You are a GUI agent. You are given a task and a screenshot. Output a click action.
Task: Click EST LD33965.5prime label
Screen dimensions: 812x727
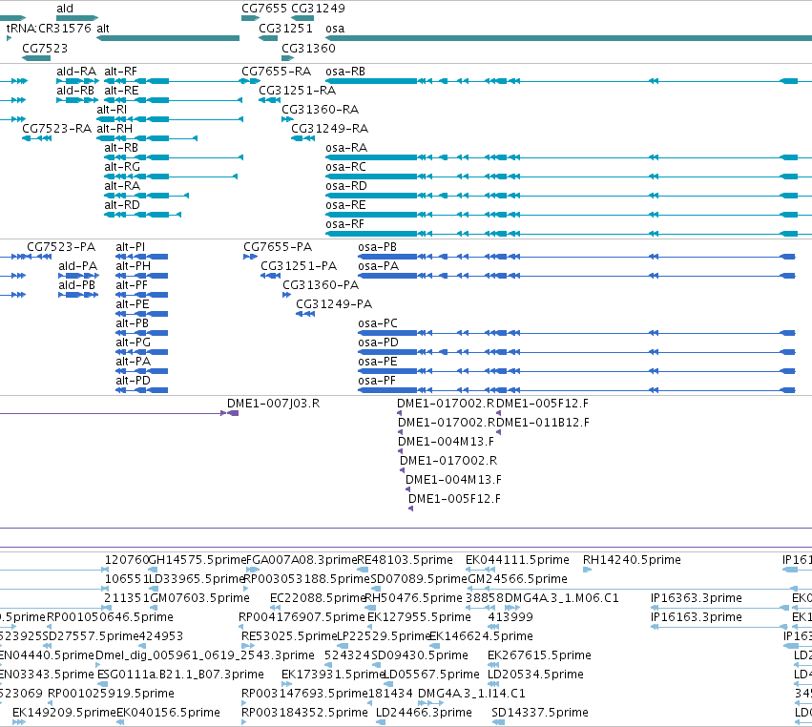click(197, 578)
